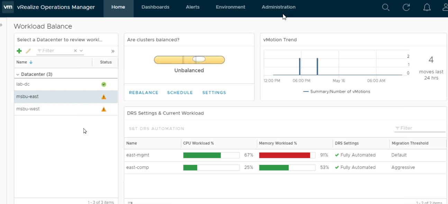Click green status icon for lab-dc

[103, 84]
